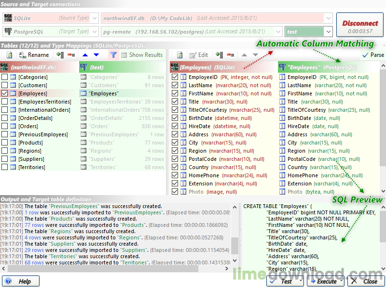Select the "Suppliers" target table row
This screenshot has width=386, height=289.
point(123,159)
